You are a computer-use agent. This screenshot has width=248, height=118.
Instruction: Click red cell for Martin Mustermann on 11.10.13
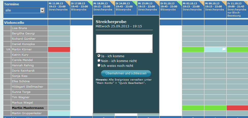tap(237, 108)
